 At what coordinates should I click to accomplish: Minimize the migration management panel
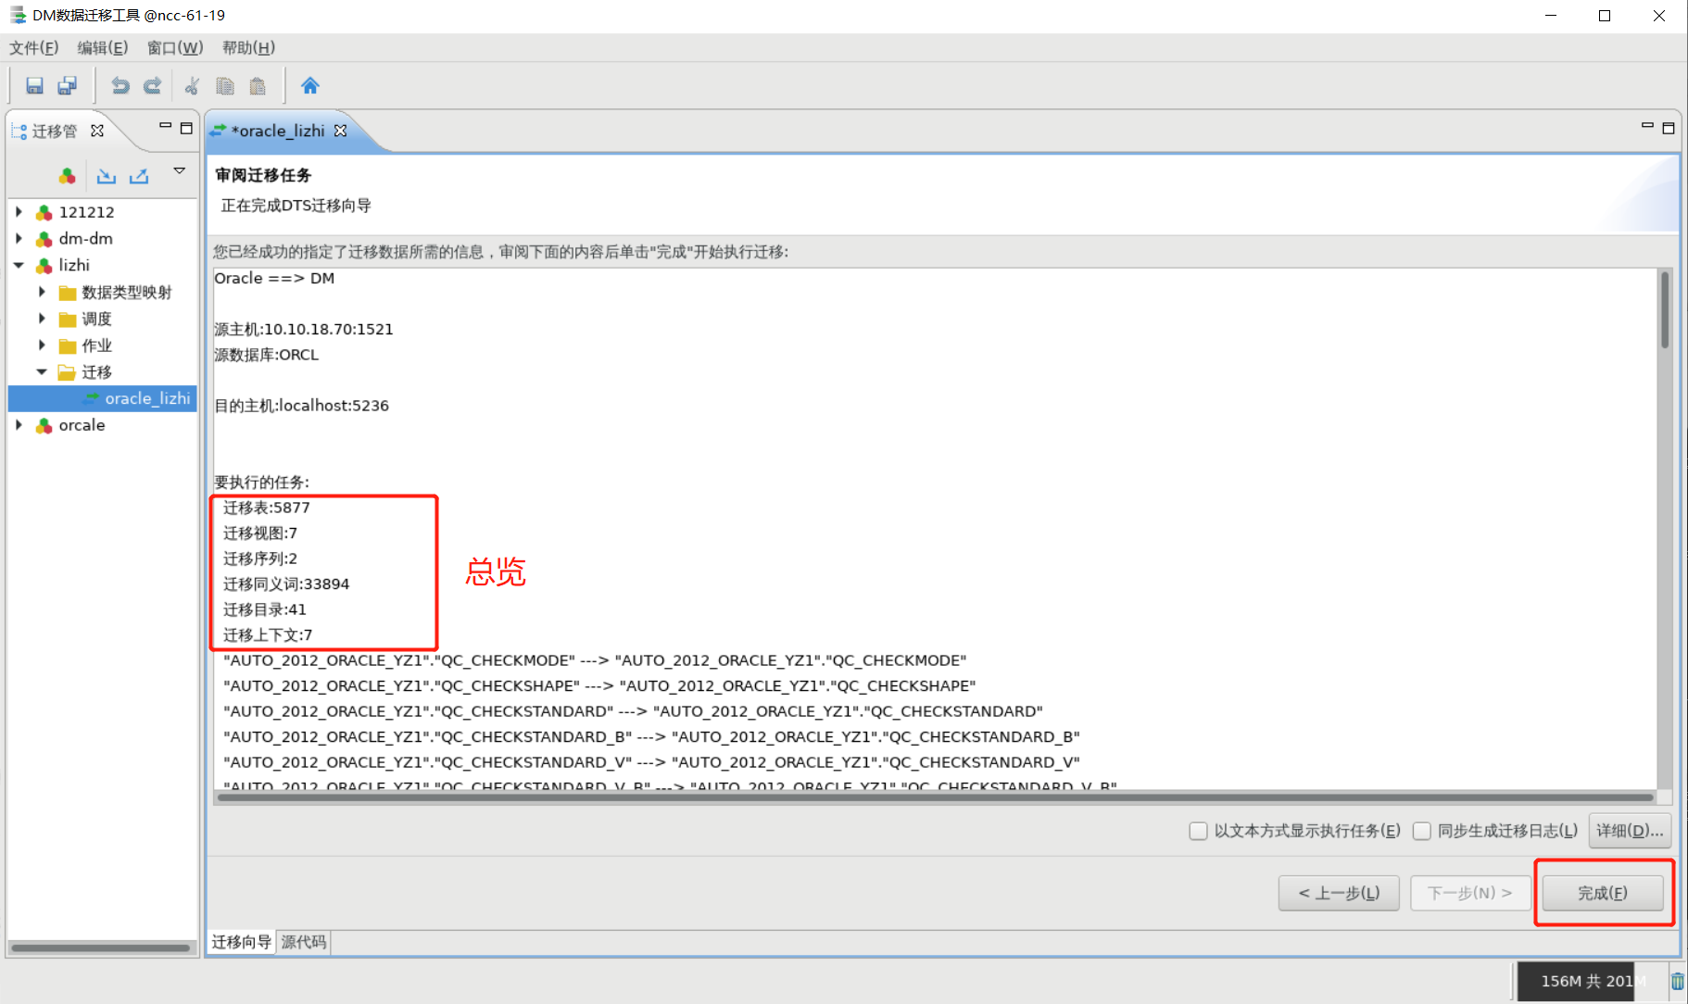165,126
